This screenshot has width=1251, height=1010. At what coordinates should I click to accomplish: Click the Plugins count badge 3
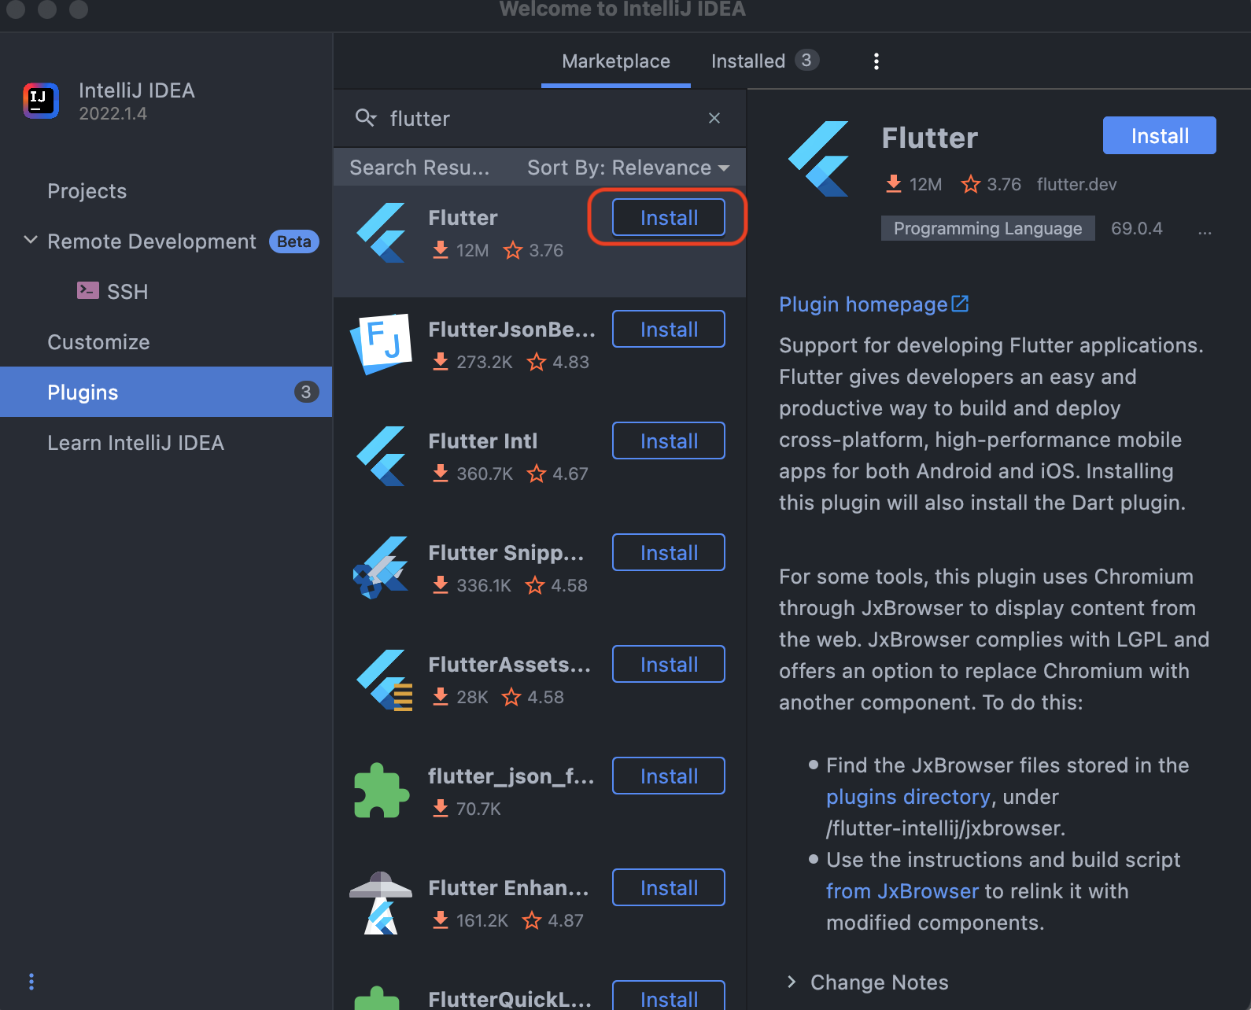pos(306,392)
